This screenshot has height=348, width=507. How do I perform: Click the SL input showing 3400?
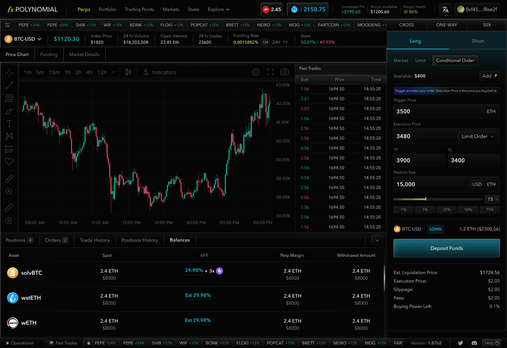(x=474, y=160)
